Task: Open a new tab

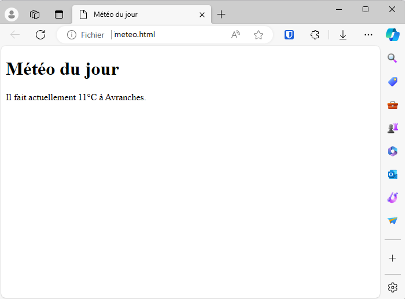Action: pos(221,14)
